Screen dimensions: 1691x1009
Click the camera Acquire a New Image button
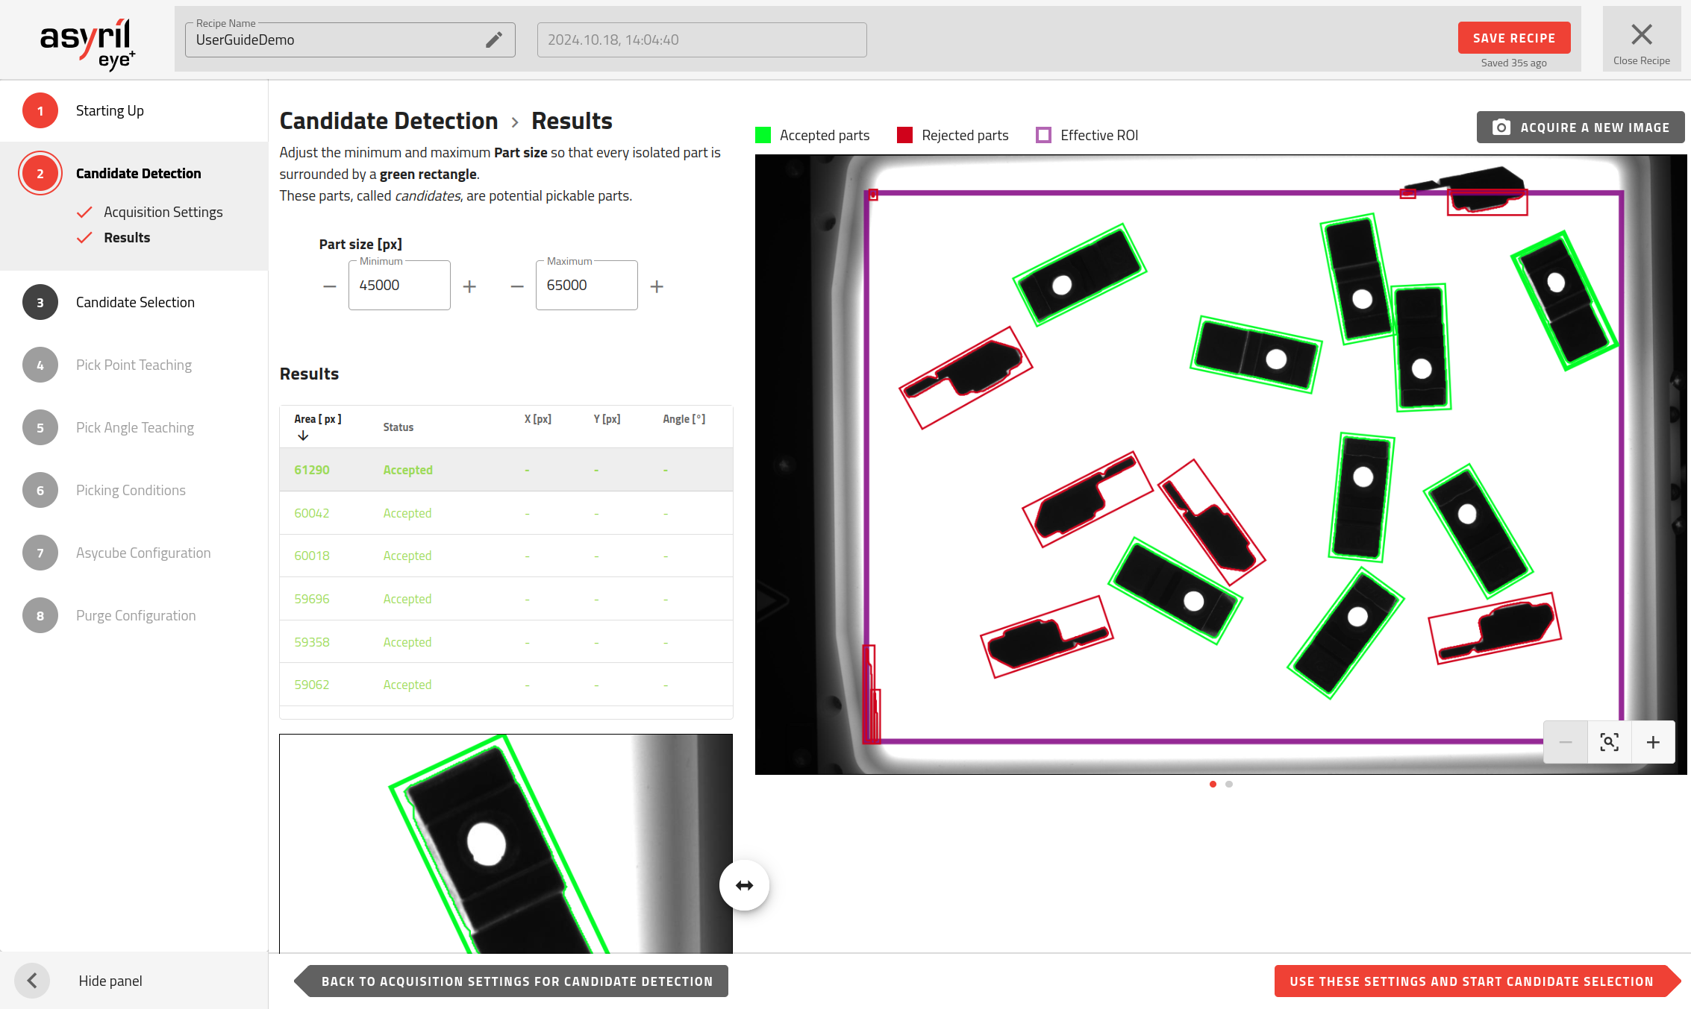pyautogui.click(x=1580, y=128)
